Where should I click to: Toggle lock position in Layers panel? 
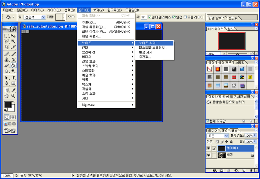pyautogui.click(x=226, y=142)
